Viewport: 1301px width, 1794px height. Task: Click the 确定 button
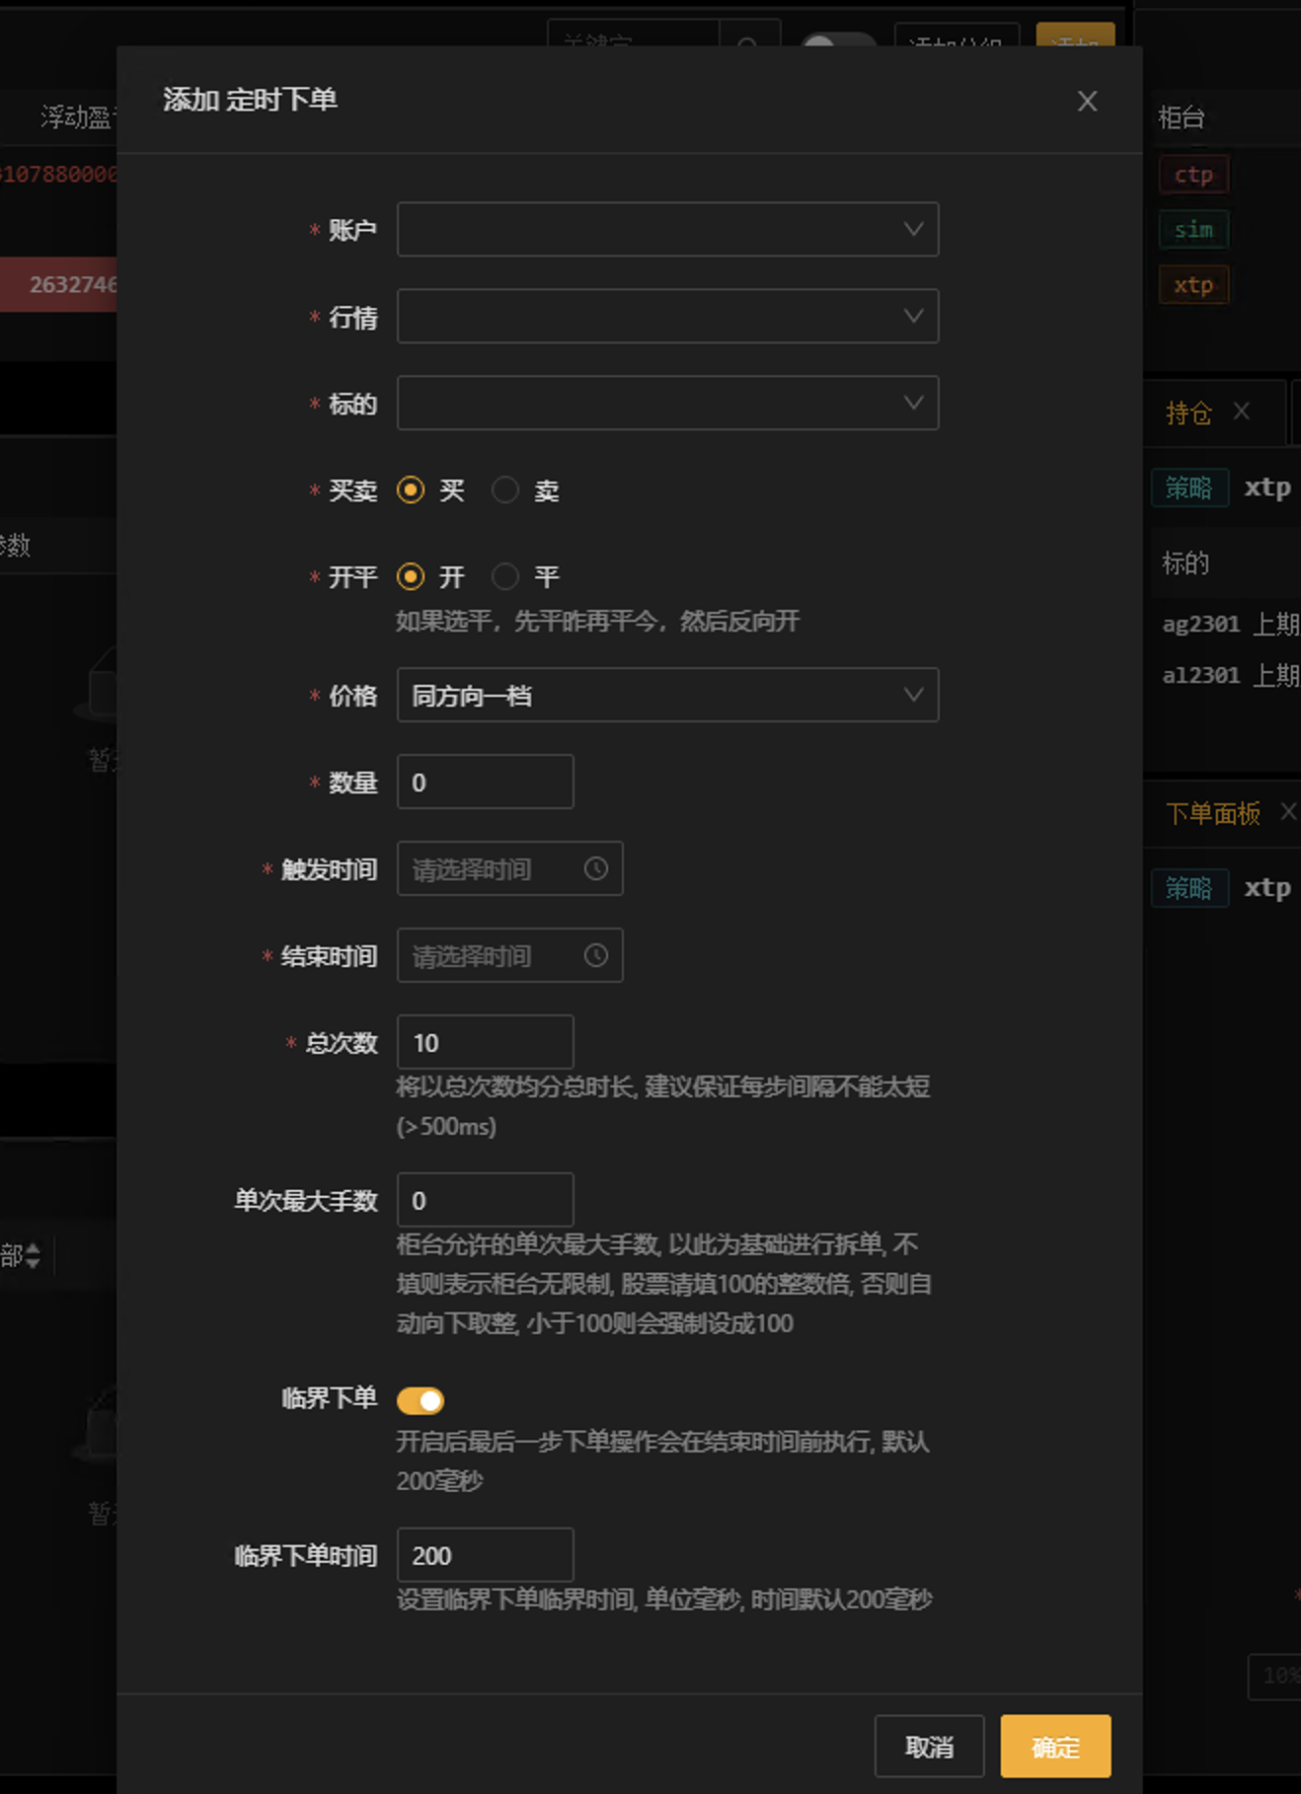(x=1055, y=1747)
